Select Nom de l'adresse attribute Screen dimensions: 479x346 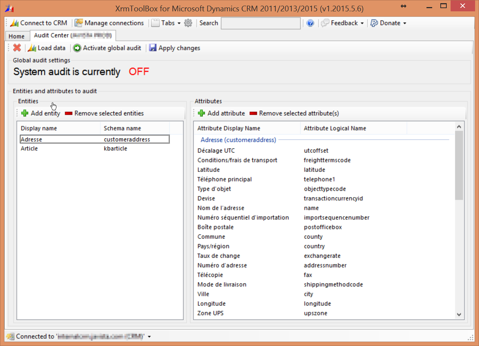221,208
